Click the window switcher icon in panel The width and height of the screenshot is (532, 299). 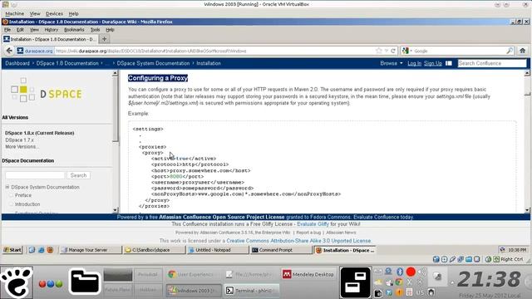coord(356,282)
